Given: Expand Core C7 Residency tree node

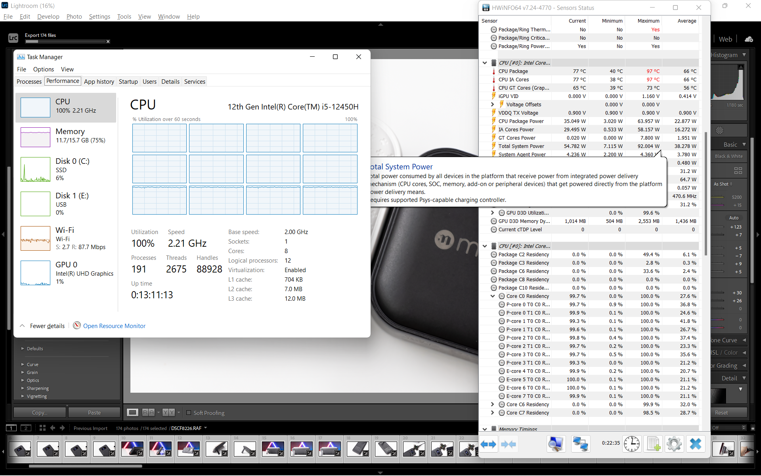Looking at the screenshot, I should [493, 413].
